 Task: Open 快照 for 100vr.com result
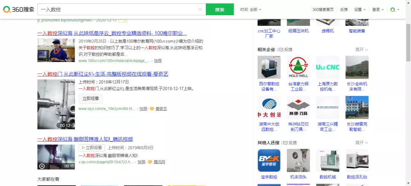click(x=158, y=61)
